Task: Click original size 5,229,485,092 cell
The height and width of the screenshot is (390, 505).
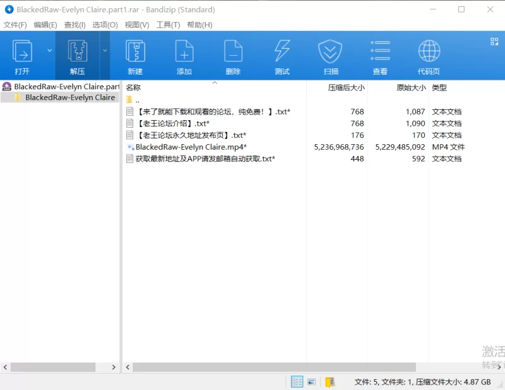Action: (400, 147)
